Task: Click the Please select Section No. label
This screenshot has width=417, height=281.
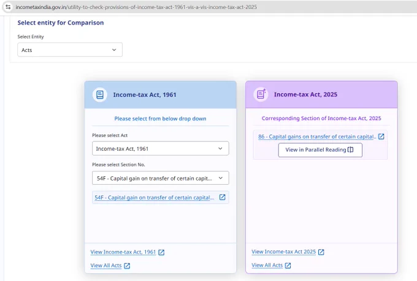Action: [x=118, y=165]
